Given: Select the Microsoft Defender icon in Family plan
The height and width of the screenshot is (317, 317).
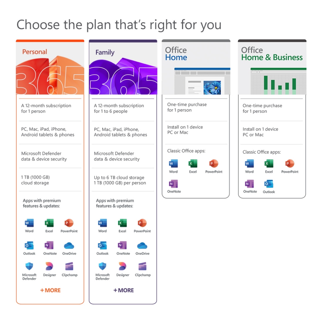Looking at the screenshot, I should point(102,267).
